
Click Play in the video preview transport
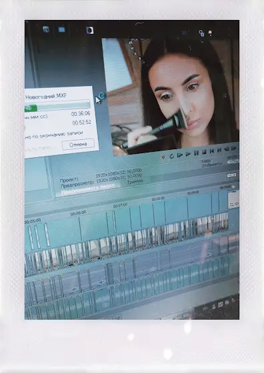[188, 154]
